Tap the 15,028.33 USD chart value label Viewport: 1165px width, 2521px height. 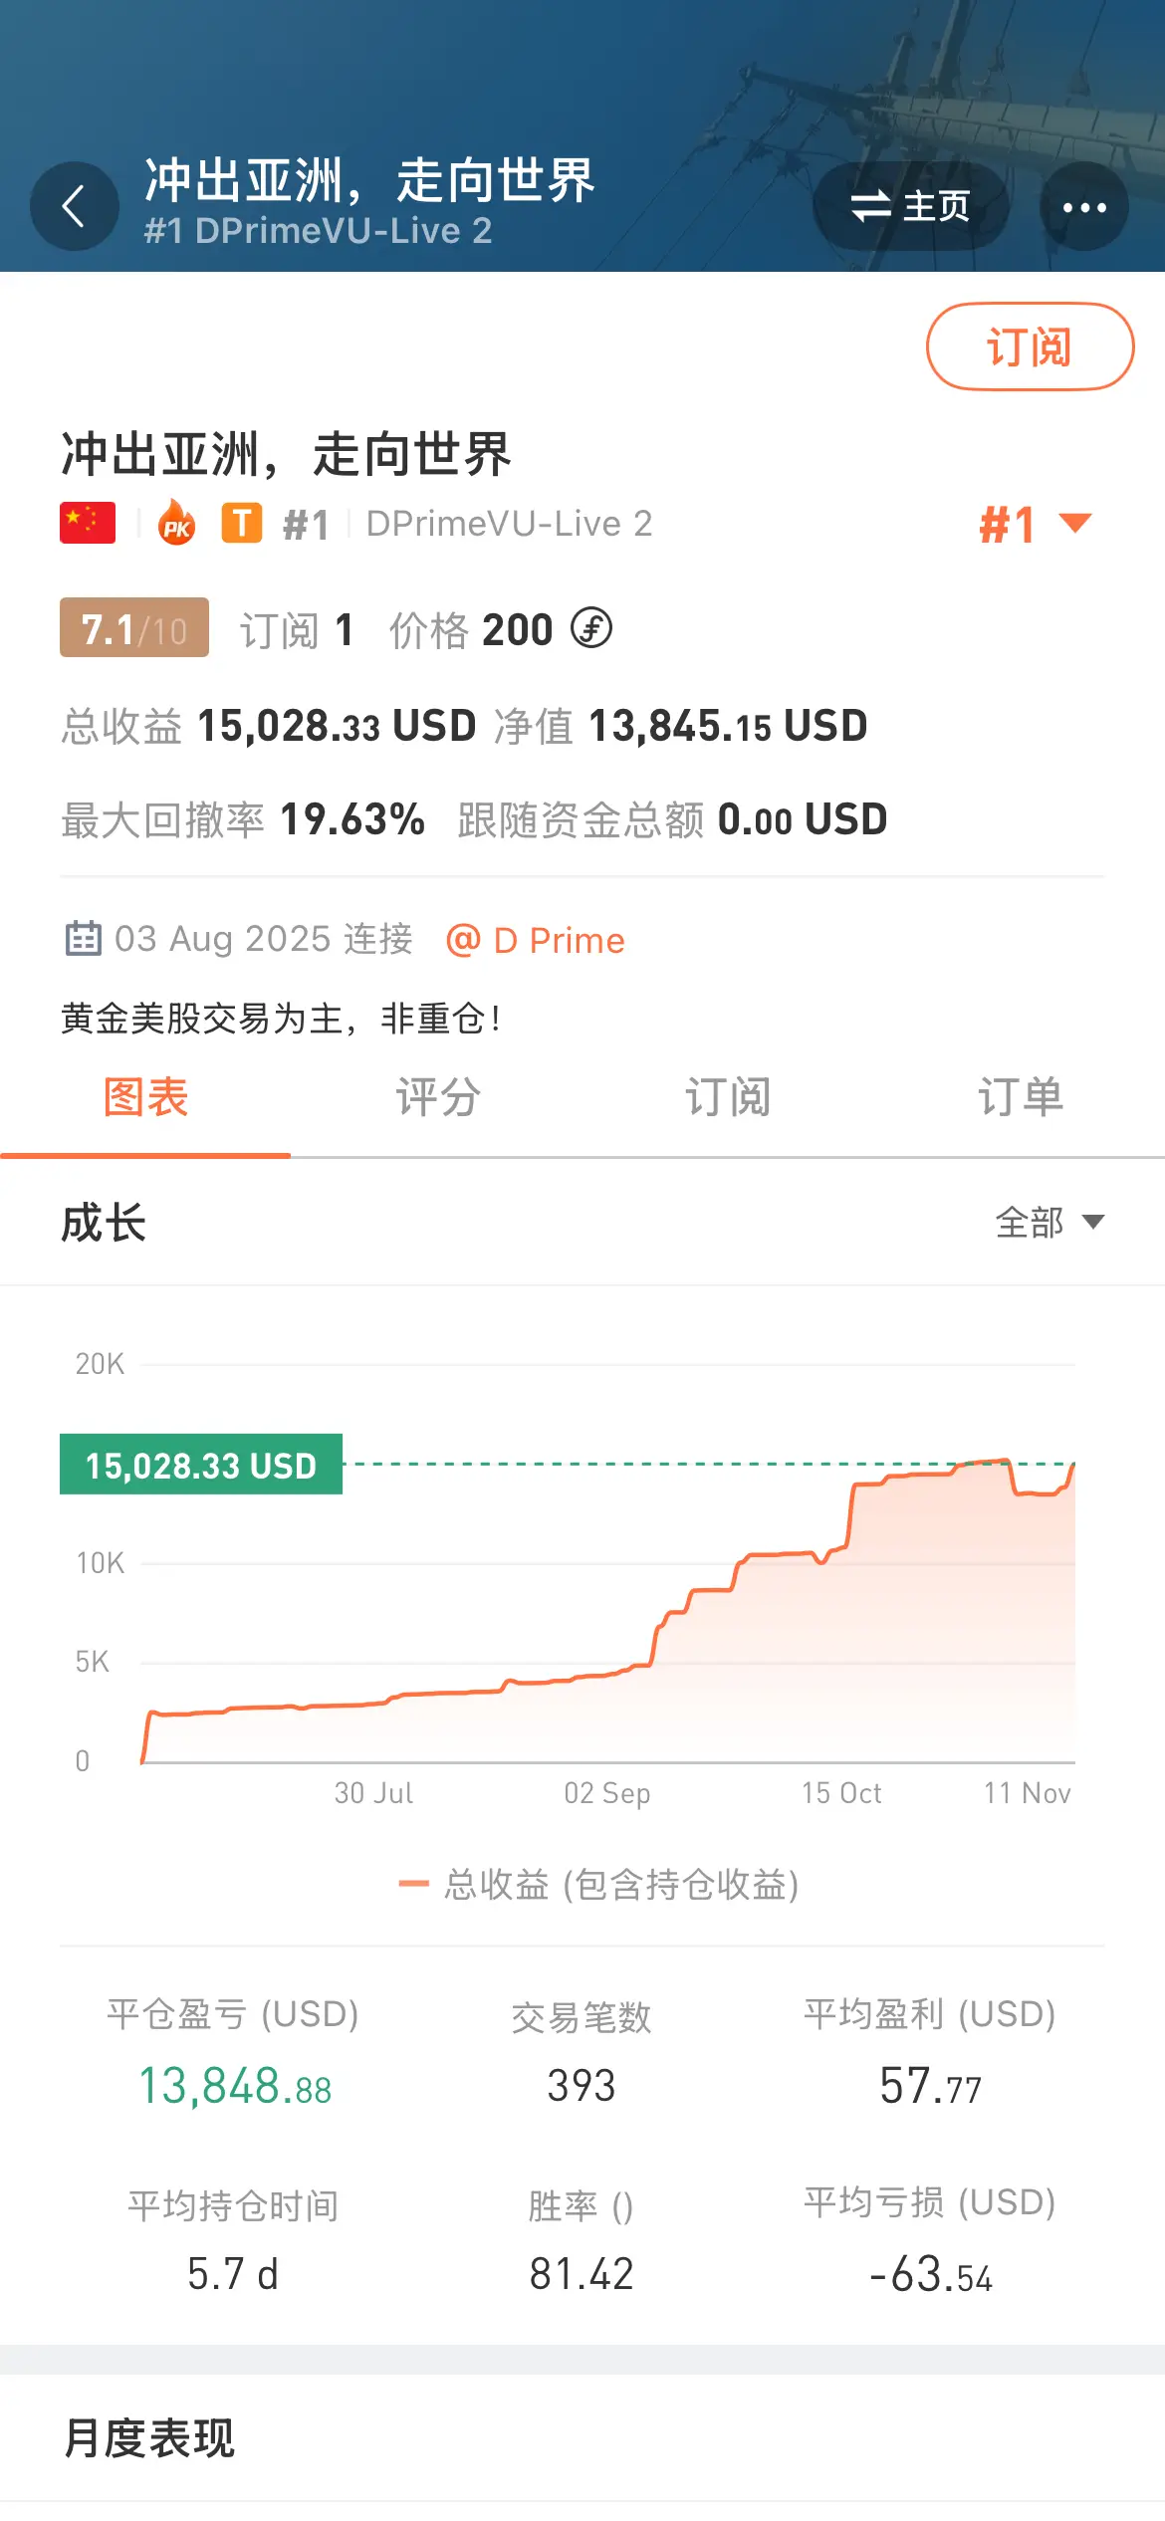[x=201, y=1465]
